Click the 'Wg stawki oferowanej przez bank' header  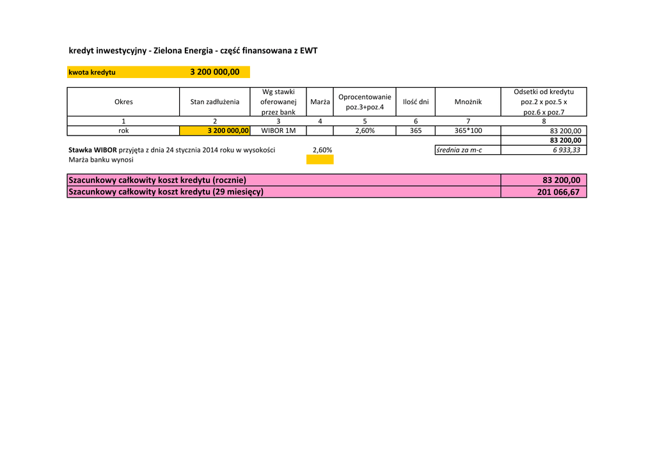click(278, 102)
